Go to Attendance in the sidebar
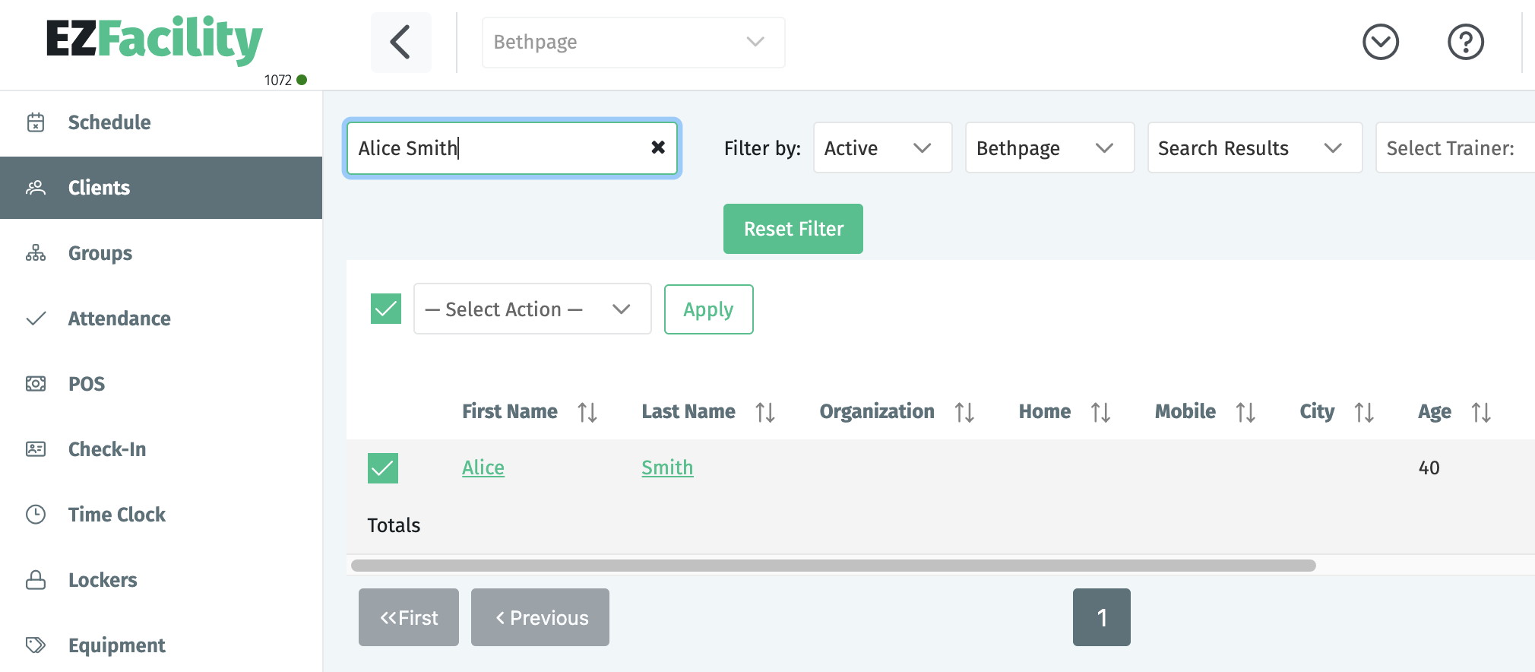Image resolution: width=1535 pixels, height=672 pixels. 119,319
